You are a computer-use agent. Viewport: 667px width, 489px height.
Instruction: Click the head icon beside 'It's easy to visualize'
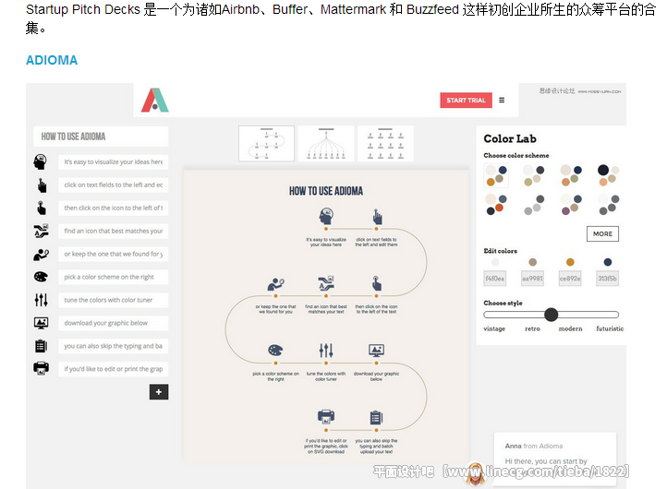[41, 161]
